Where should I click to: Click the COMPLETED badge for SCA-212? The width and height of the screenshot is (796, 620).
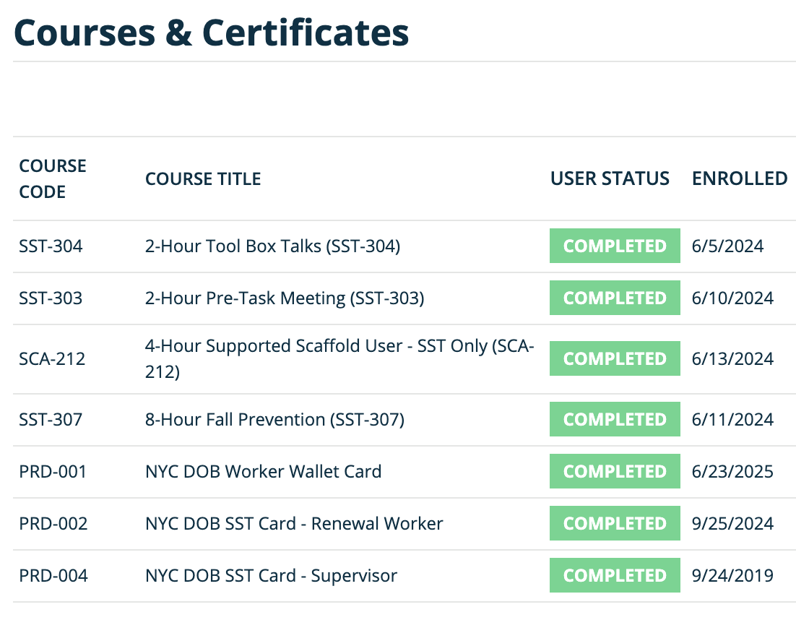pos(615,359)
